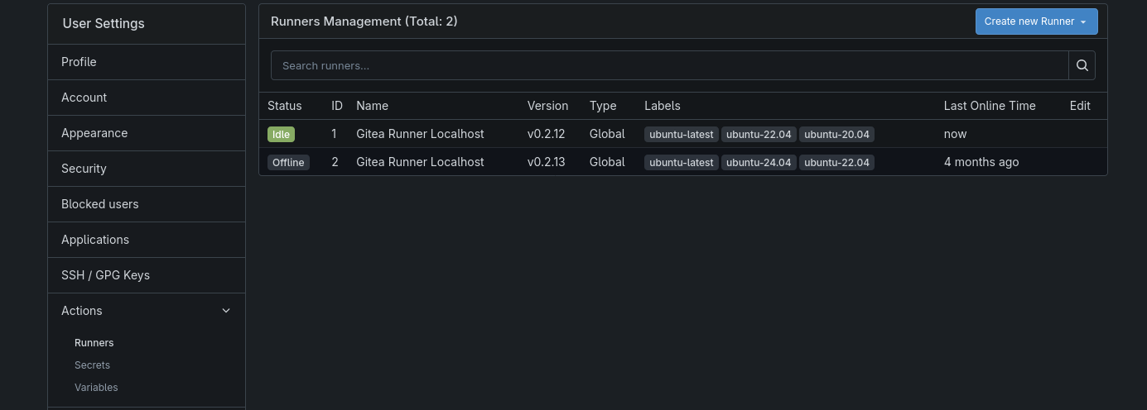Click the ID 2 cell
The image size is (1147, 410).
[335, 162]
